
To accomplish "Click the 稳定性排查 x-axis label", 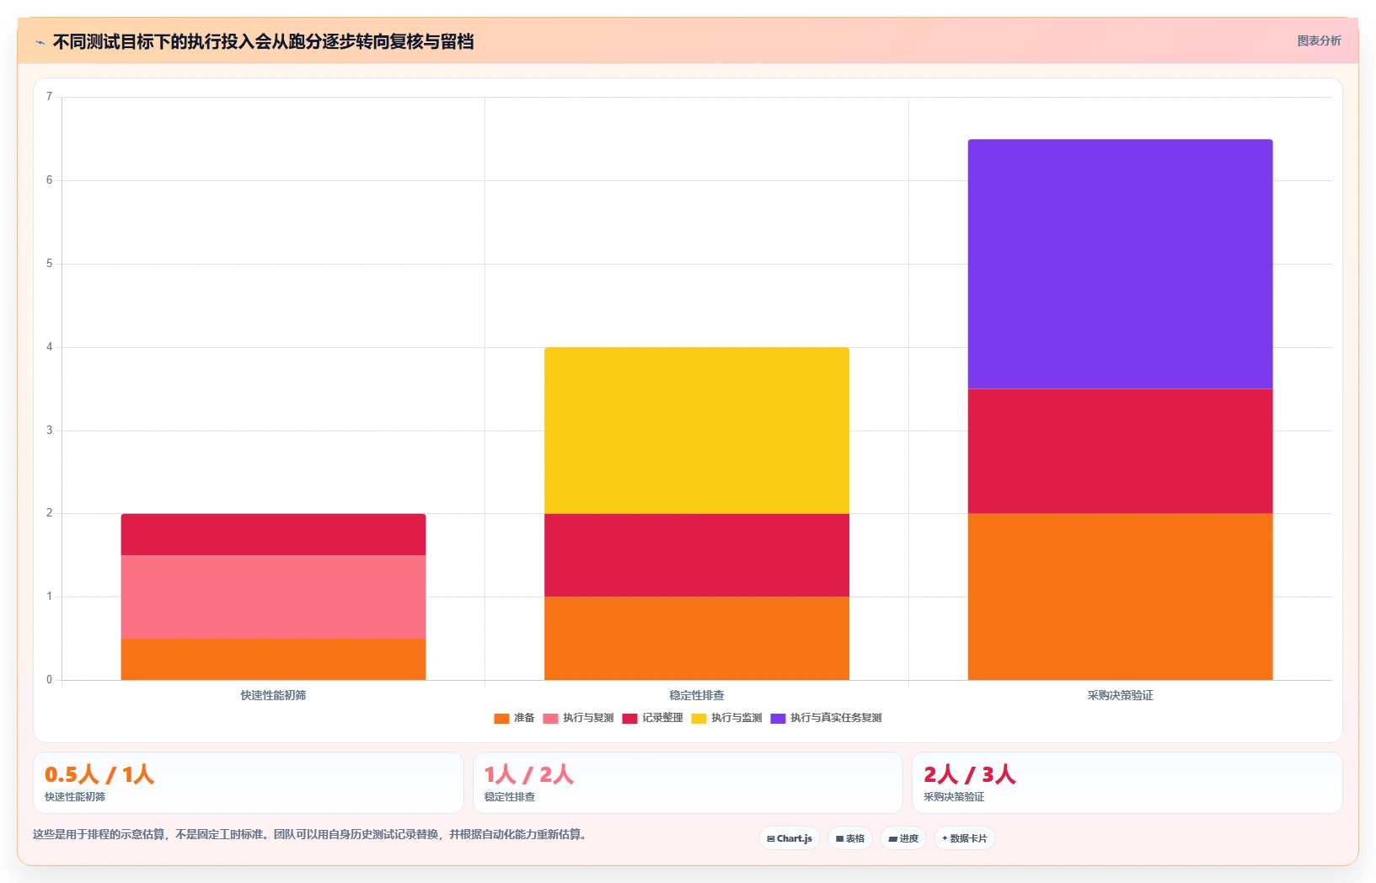I will (x=697, y=695).
